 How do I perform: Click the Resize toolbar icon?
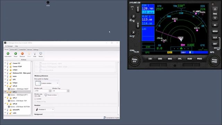click(x=41, y=53)
